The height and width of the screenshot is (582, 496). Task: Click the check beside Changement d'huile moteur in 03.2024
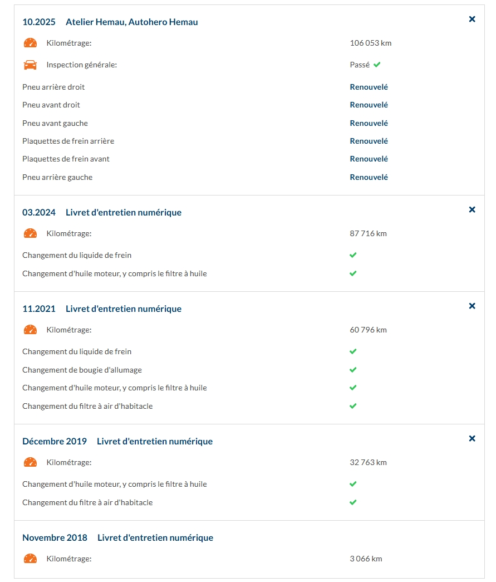(352, 273)
